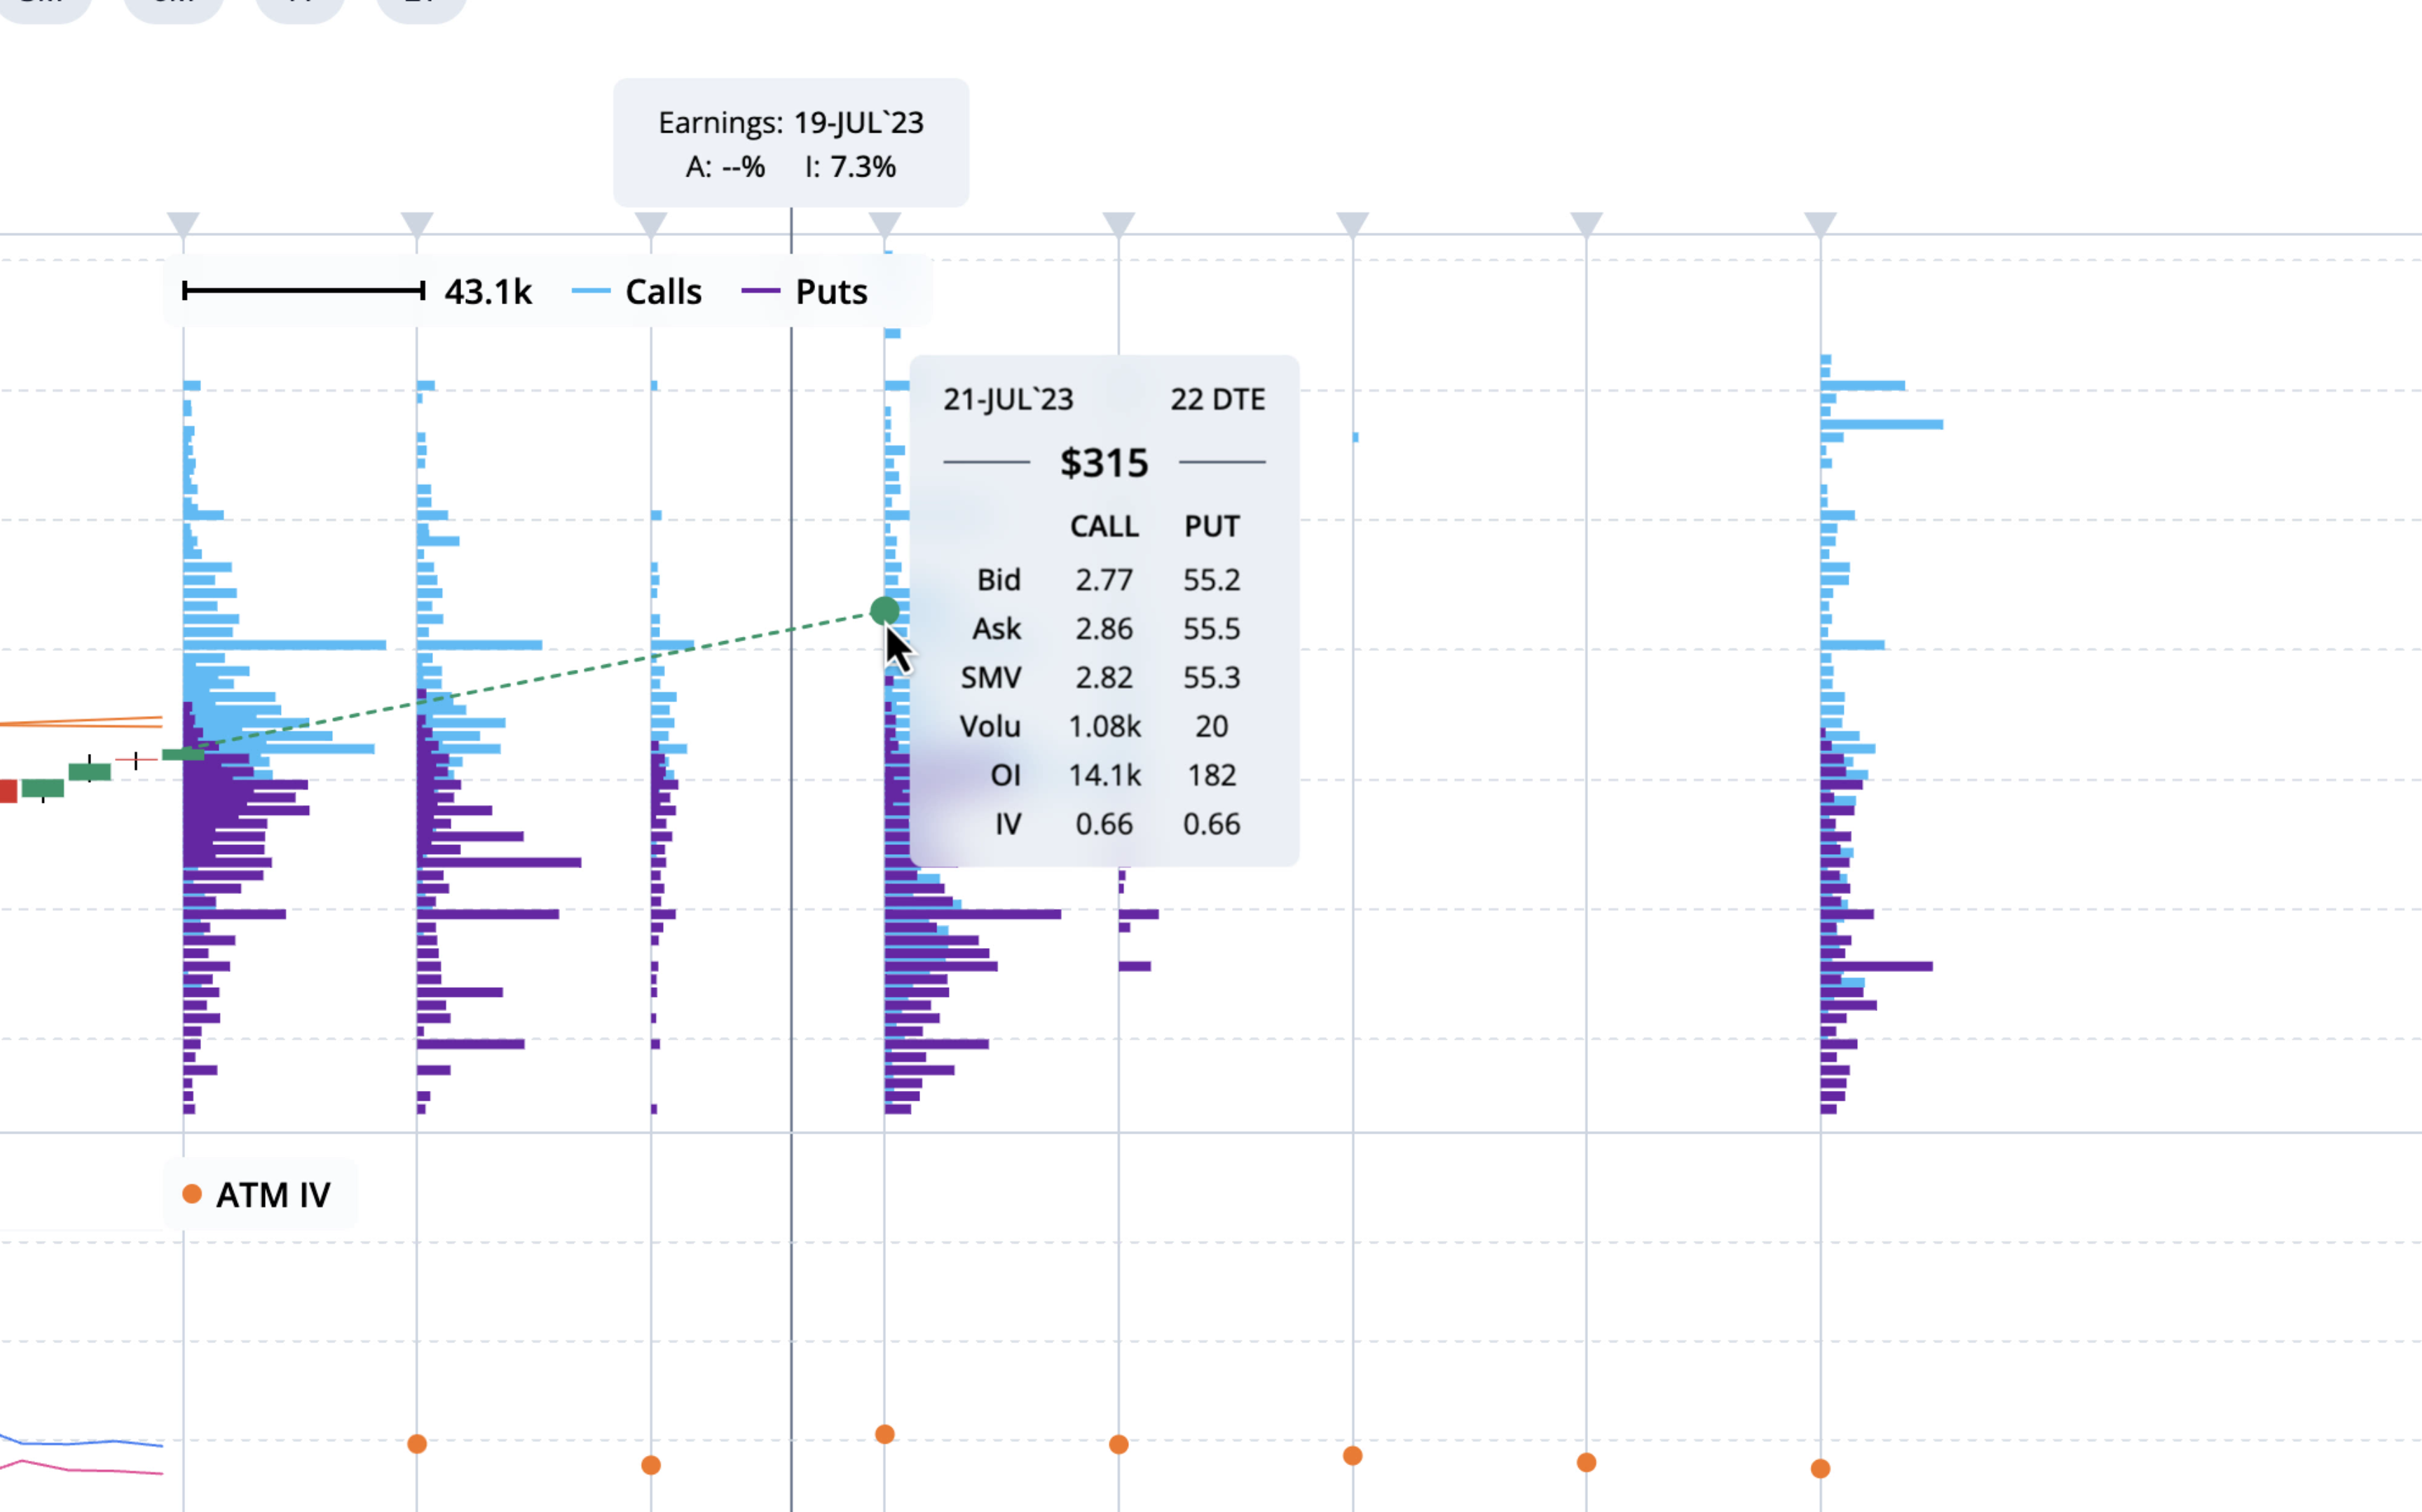Click the orange ATM IV dot in the second expiration column
This screenshot has height=1512, width=2422.
click(x=417, y=1443)
